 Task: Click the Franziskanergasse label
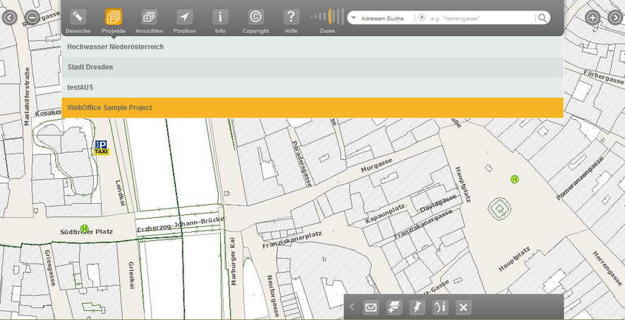(423, 224)
